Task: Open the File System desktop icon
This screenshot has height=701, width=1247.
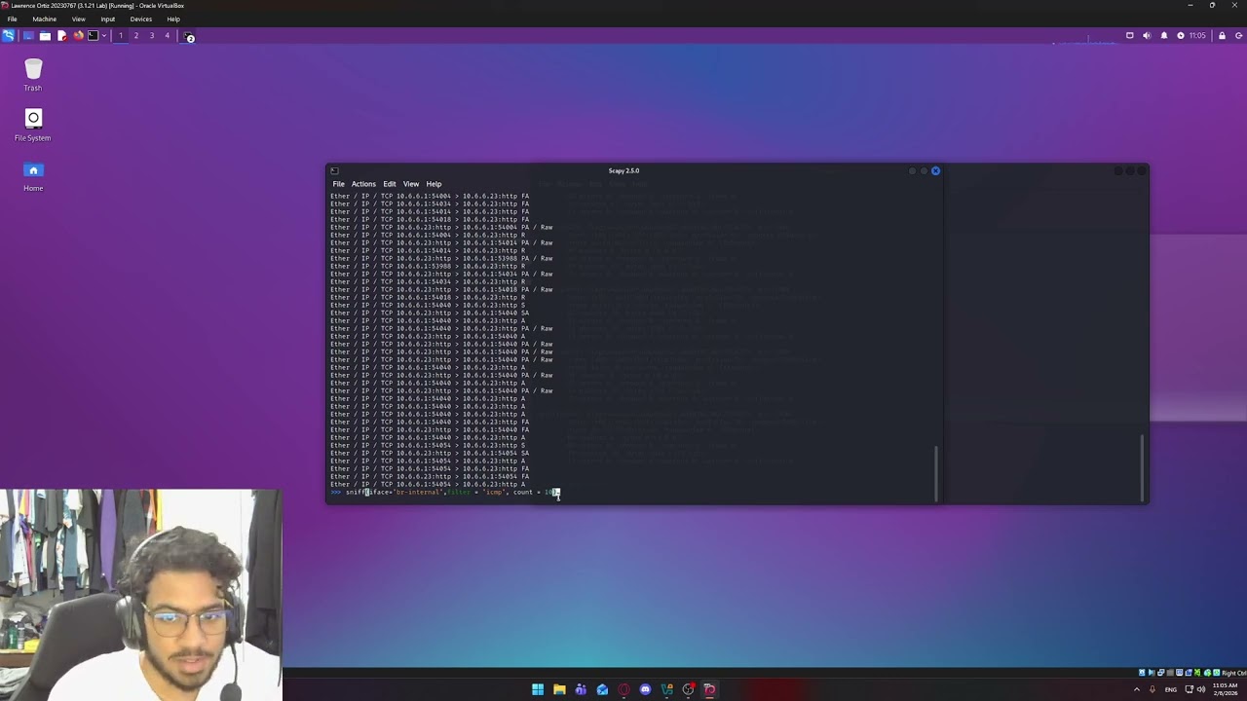Action: (33, 125)
